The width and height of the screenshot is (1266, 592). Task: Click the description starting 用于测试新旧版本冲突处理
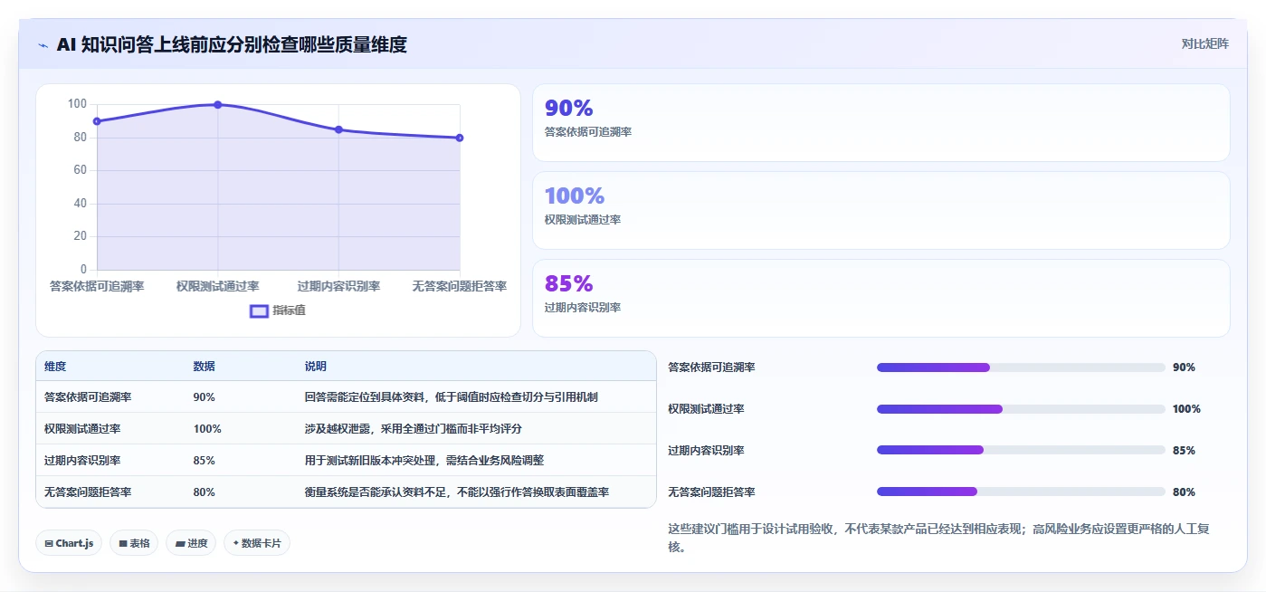point(424,461)
